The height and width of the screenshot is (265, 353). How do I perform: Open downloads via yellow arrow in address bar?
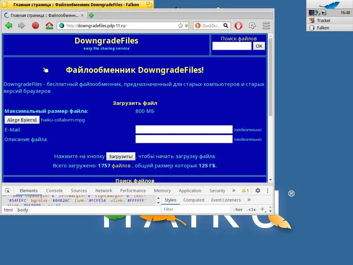(186, 26)
